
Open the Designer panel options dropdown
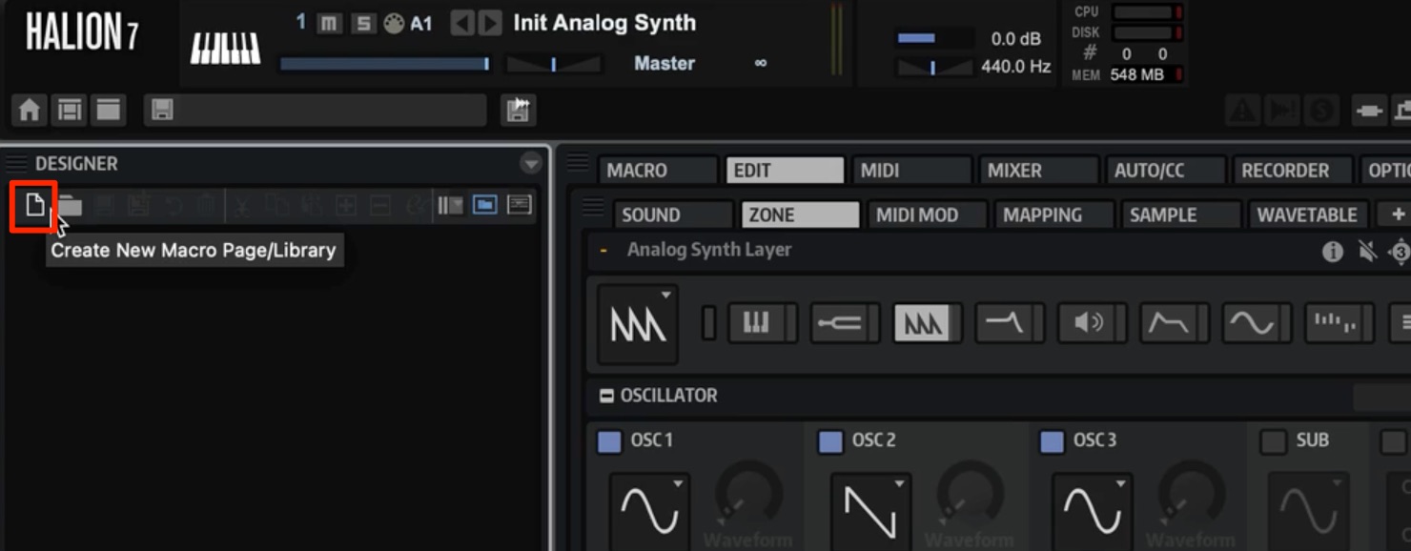pyautogui.click(x=531, y=164)
